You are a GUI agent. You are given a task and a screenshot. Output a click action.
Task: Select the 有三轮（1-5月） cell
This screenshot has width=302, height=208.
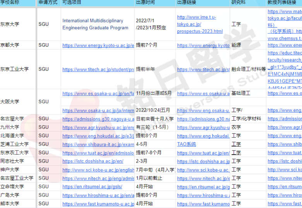152,127
